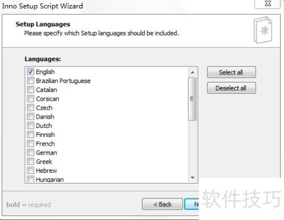
Task: Click the Select all button
Action: [x=231, y=72]
